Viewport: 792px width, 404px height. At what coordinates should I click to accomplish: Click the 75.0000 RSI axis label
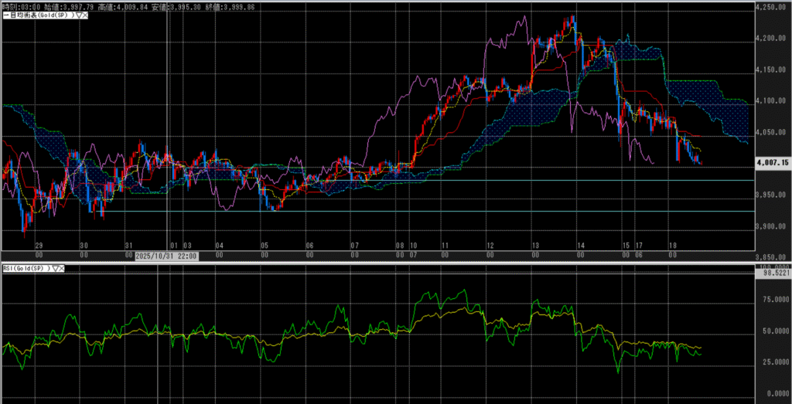coord(773,300)
